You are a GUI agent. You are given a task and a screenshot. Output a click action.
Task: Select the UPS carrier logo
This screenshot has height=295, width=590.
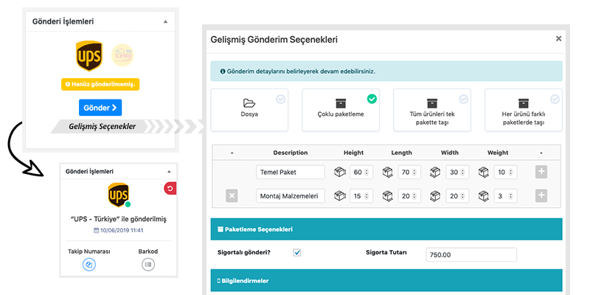88,56
